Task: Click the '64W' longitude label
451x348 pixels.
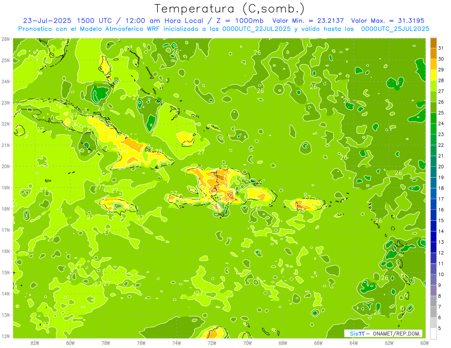Action: click(354, 343)
